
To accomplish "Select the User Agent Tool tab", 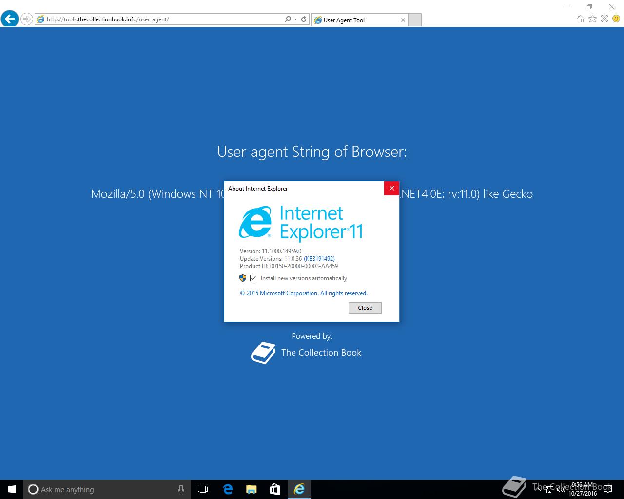I will pyautogui.click(x=359, y=20).
